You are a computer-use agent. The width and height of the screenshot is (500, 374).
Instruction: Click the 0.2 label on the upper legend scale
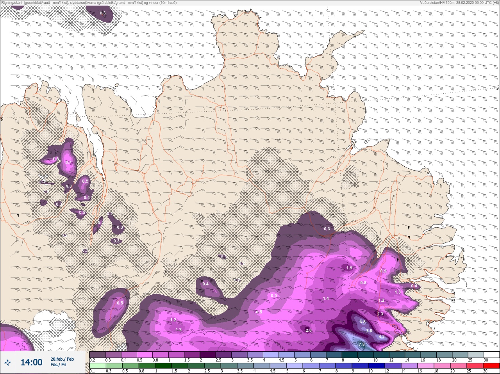[93, 360]
